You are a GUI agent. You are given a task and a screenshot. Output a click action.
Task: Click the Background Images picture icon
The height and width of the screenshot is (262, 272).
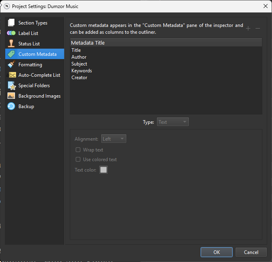(11, 96)
